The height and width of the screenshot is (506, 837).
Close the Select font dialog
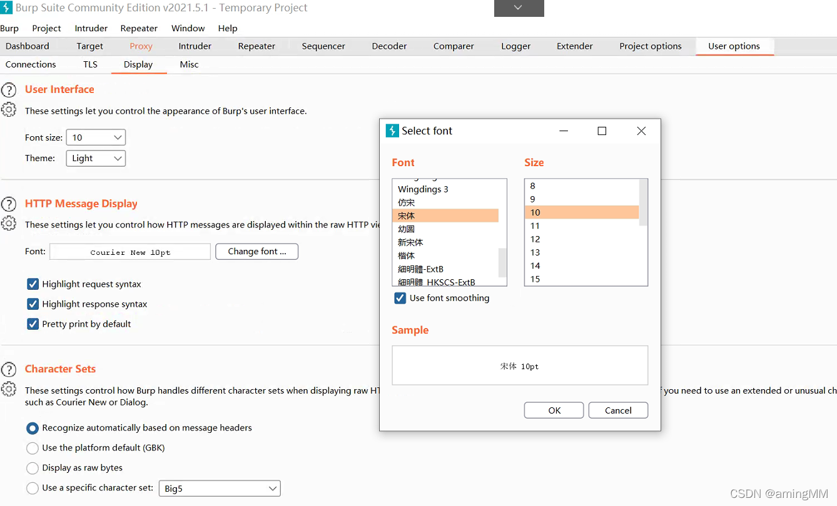tap(641, 131)
